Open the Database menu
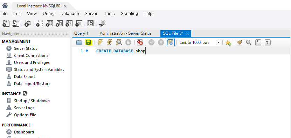Screen dimensions: 291x138 pos(70,14)
